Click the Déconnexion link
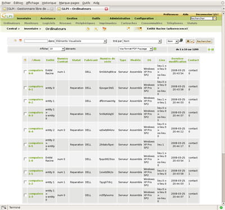This screenshot has width=225, height=210. pyautogui.click(x=204, y=15)
